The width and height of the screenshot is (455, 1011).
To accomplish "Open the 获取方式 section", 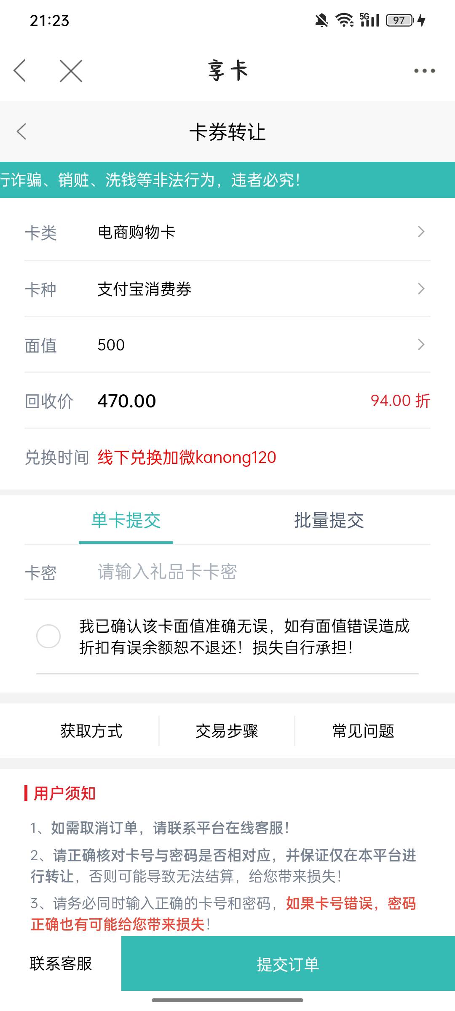I will click(x=91, y=731).
